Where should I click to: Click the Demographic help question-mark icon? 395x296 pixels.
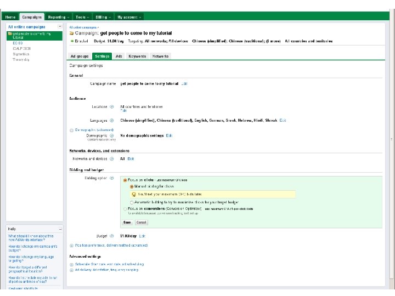111,135
